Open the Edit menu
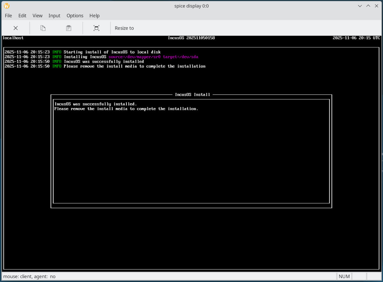The width and height of the screenshot is (383, 282). [x=22, y=15]
